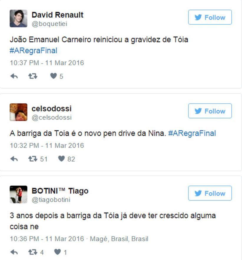Open the Magé, Brasil location link
The width and height of the screenshot is (242, 260).
click(119, 239)
